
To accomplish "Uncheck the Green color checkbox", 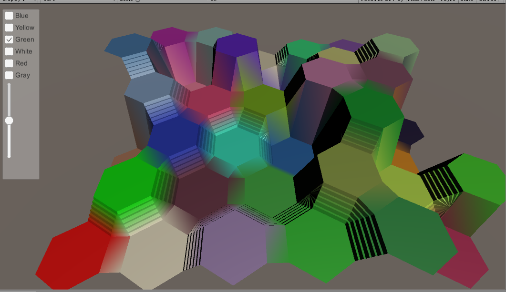I will (9, 40).
